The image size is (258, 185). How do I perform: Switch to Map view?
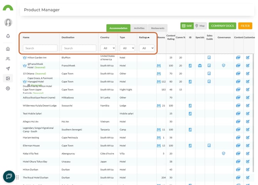coord(200,26)
